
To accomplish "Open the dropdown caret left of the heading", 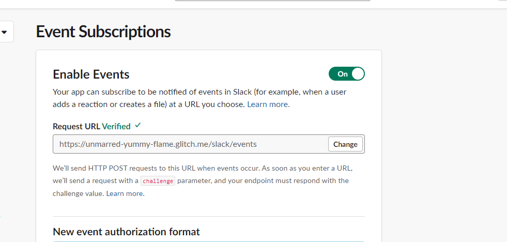I will 5,32.
